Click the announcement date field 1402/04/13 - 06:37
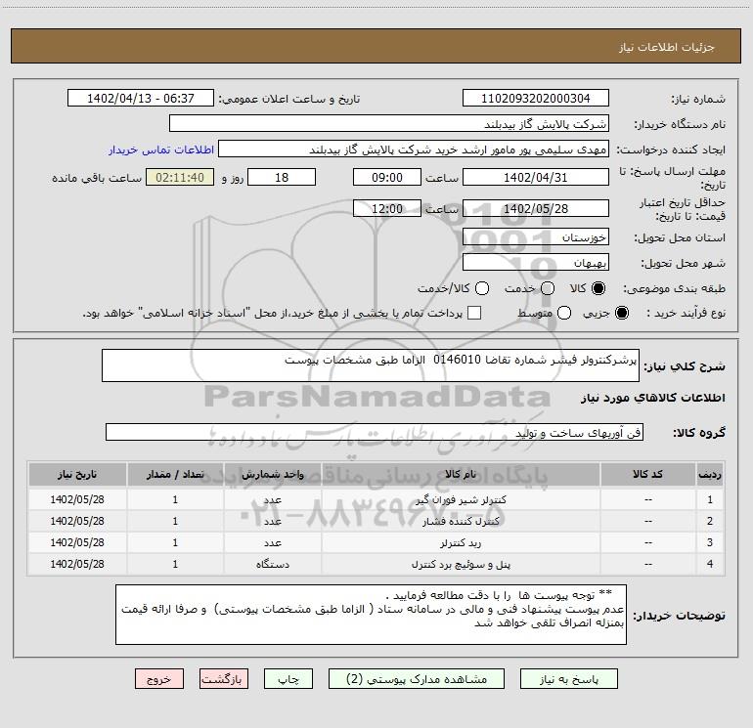Viewport: 753px width, 728px height. 141,99
